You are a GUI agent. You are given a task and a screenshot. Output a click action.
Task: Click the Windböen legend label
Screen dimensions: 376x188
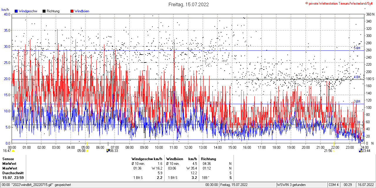[x=82, y=11]
